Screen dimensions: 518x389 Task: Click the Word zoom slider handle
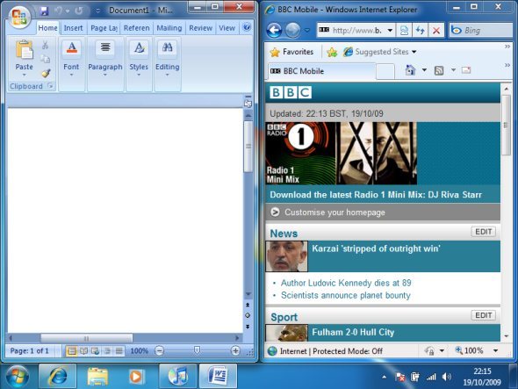point(197,350)
